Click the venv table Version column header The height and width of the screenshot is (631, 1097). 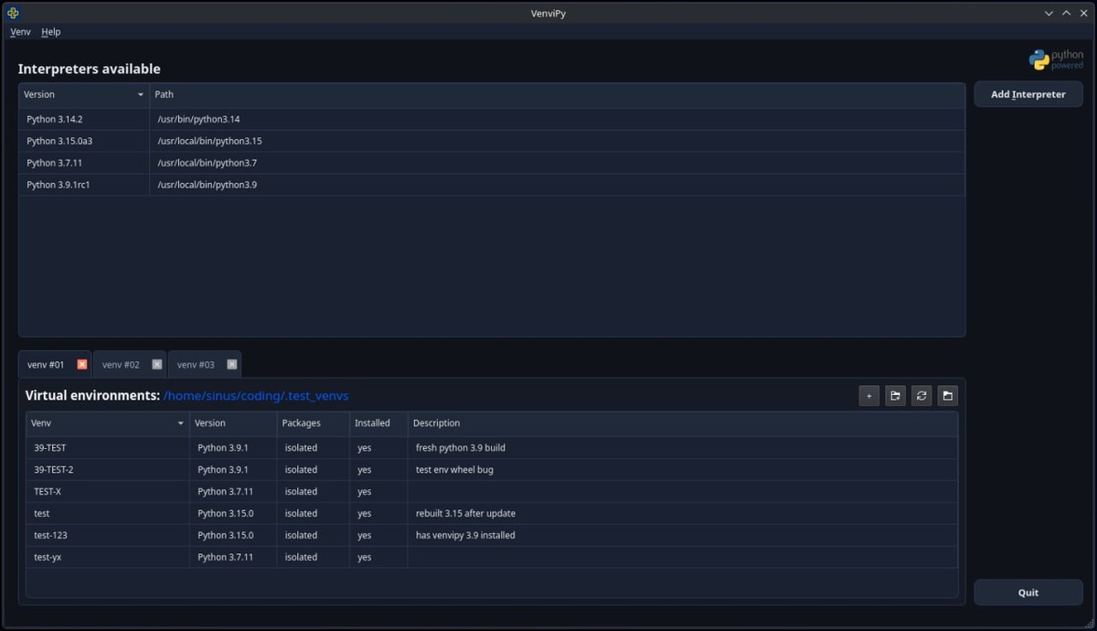coord(233,423)
